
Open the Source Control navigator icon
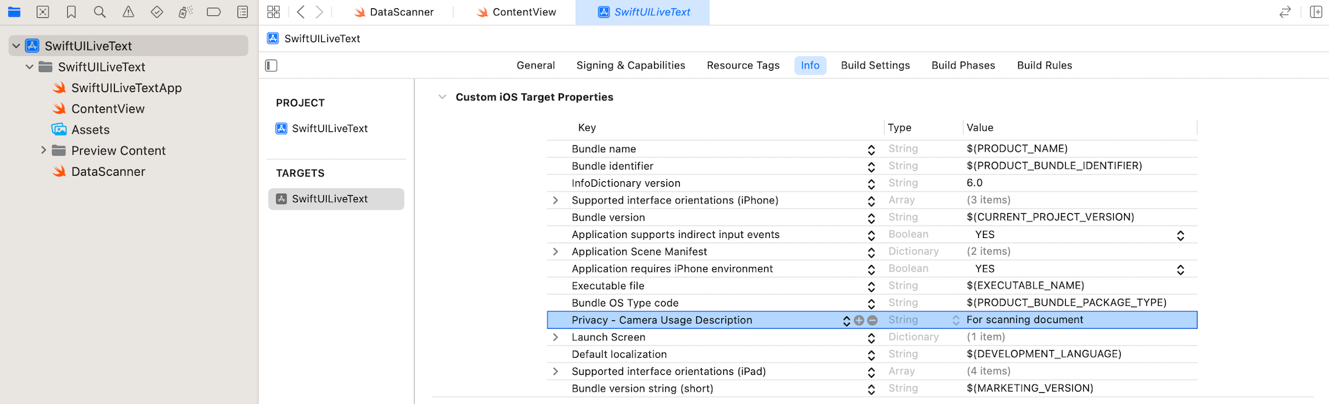(x=43, y=12)
